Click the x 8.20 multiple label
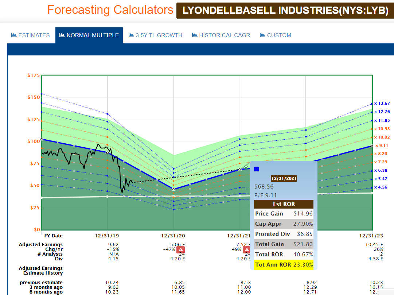The width and height of the screenshot is (394, 295). [381, 154]
